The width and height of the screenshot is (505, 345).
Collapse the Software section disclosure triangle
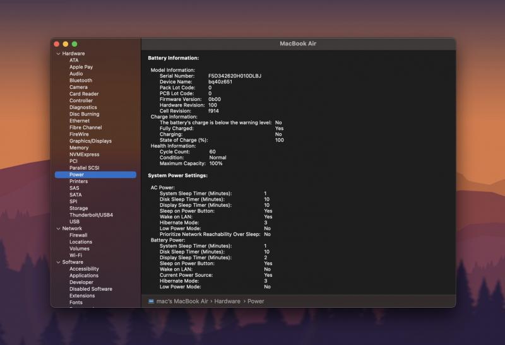click(x=58, y=262)
